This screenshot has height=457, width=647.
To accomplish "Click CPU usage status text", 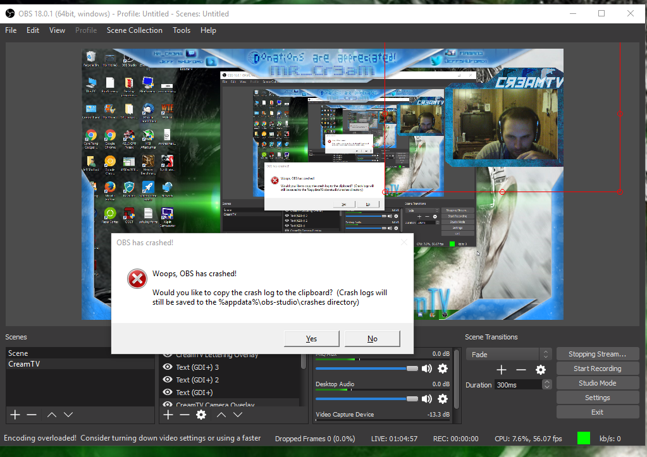I will point(528,439).
